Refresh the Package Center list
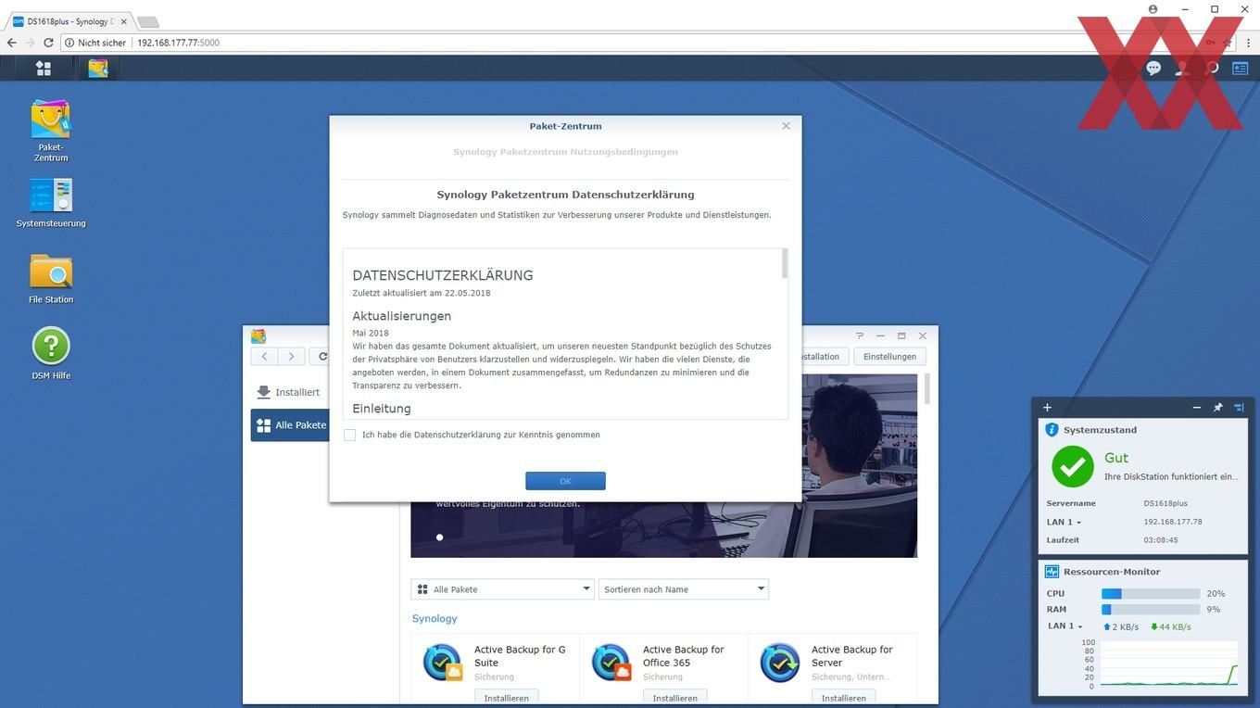Screen dimensions: 1260x708 point(321,356)
